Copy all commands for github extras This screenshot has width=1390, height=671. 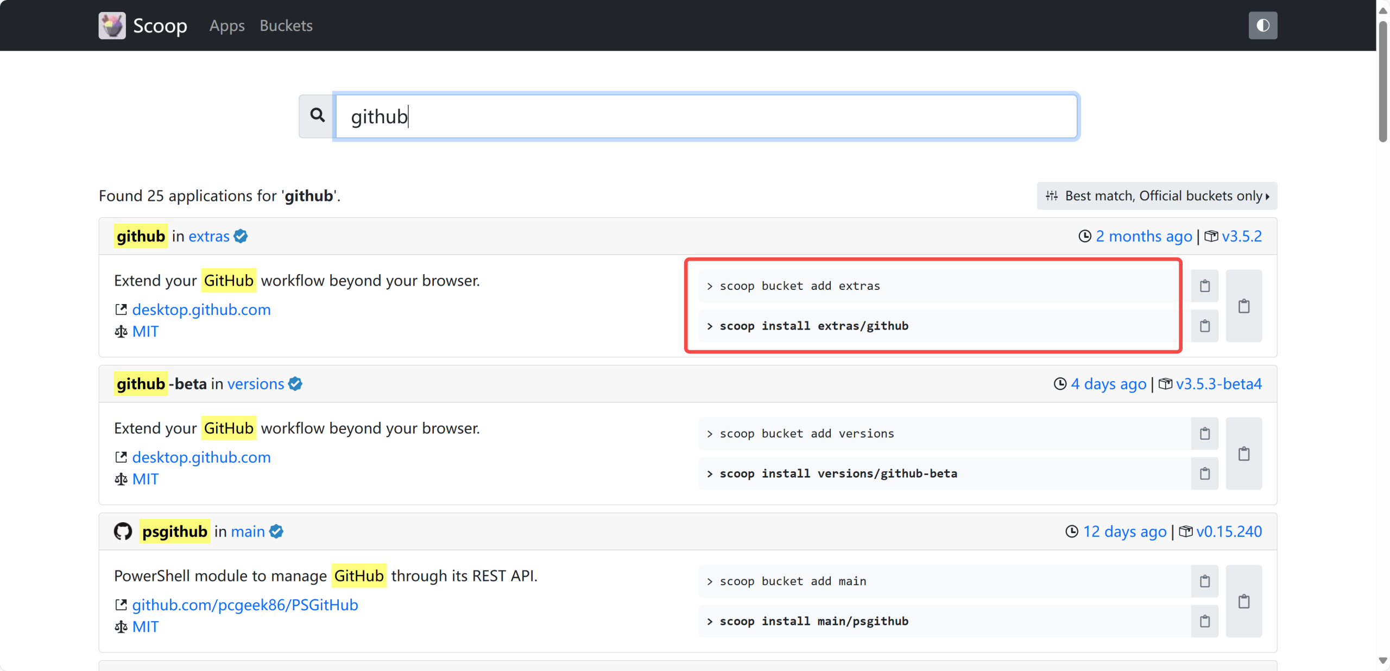(x=1243, y=306)
